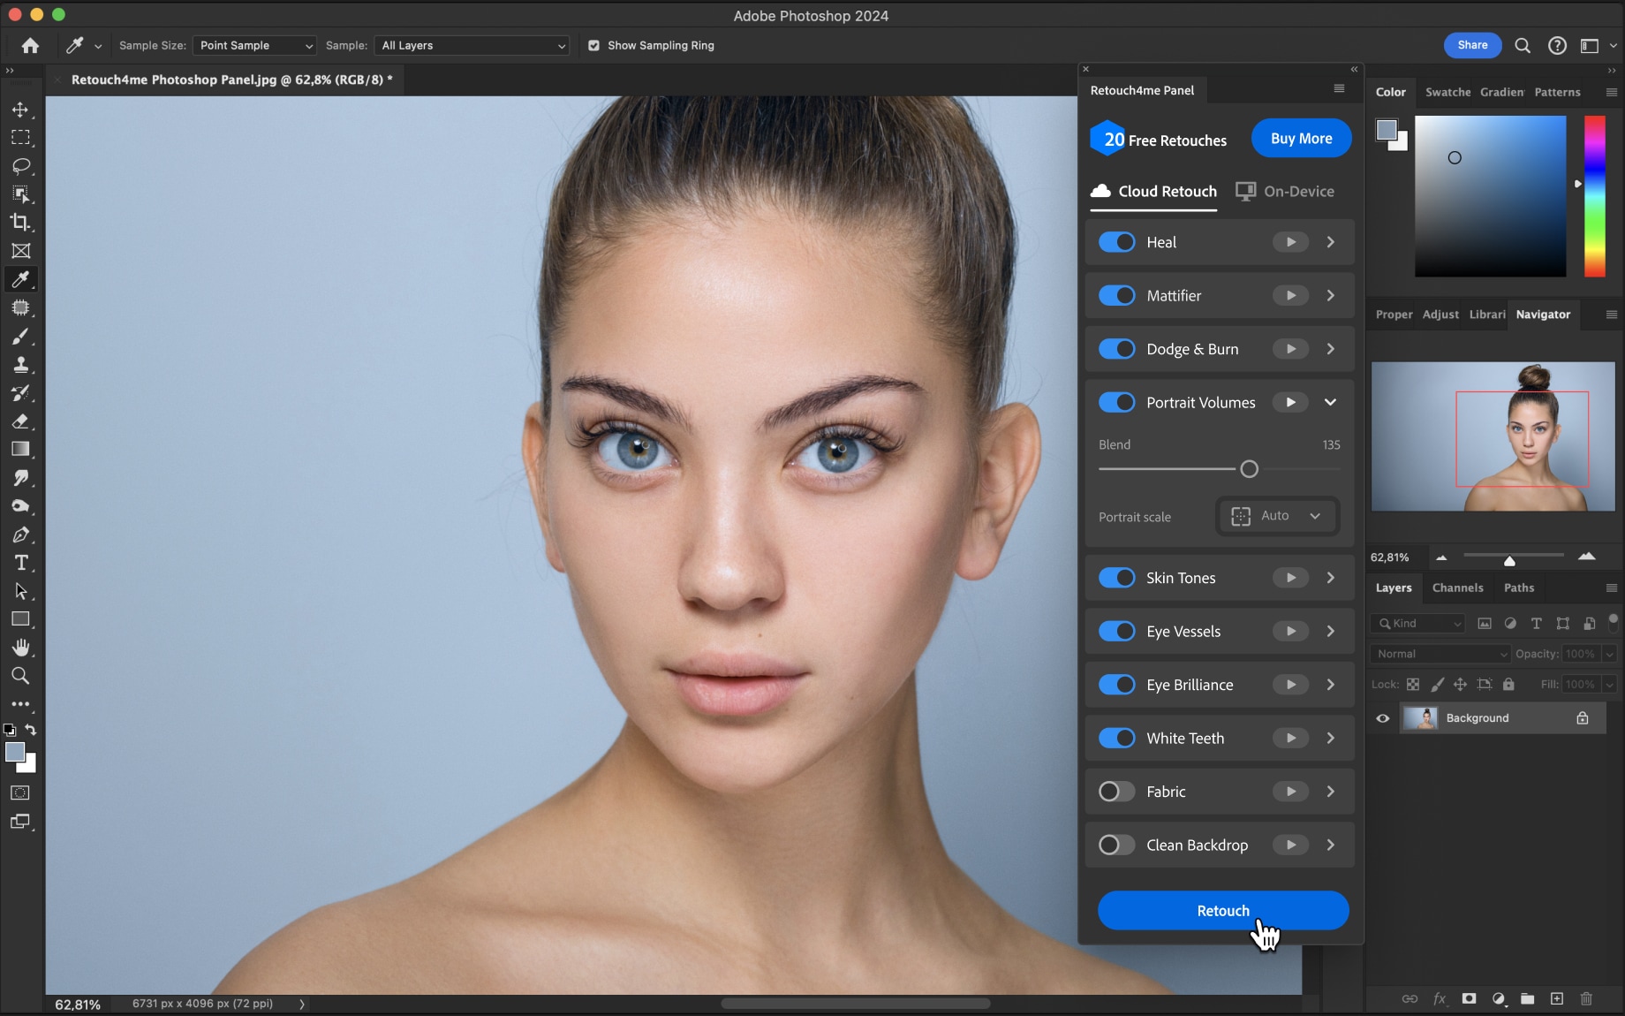Delete layer with trash icon
1625x1016 pixels.
(1586, 998)
